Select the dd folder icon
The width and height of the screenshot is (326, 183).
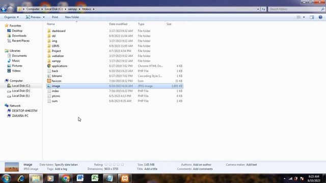49,36
